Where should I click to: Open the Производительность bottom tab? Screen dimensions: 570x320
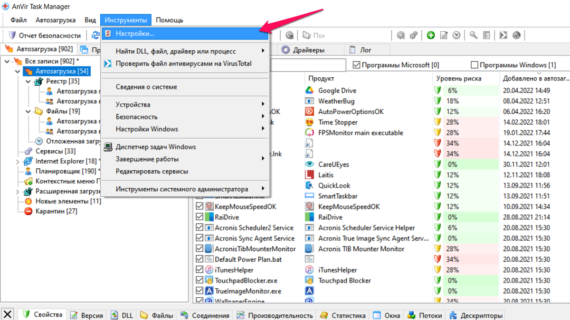(275, 315)
